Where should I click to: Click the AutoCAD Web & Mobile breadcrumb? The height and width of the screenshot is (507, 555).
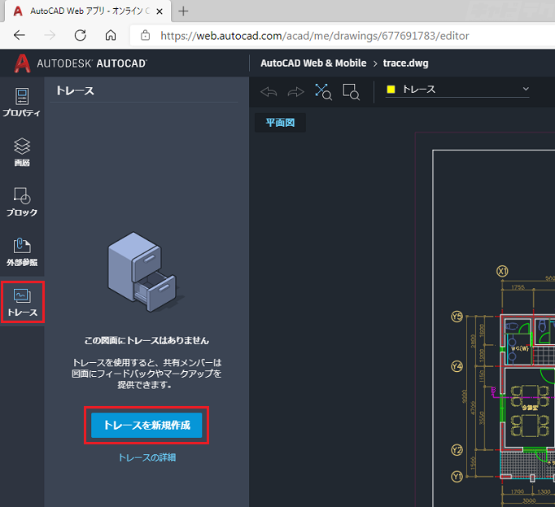(x=313, y=63)
